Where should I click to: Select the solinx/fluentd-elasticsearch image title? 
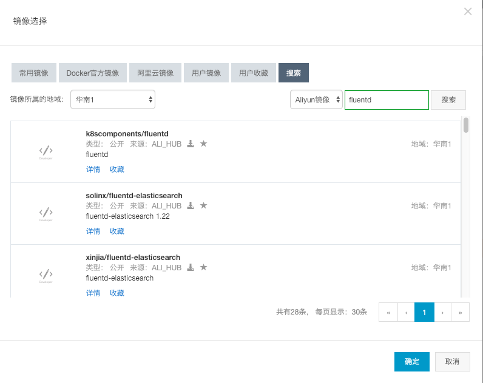[134, 196]
